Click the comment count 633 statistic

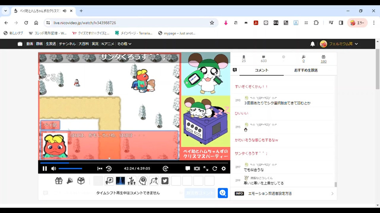point(264,59)
